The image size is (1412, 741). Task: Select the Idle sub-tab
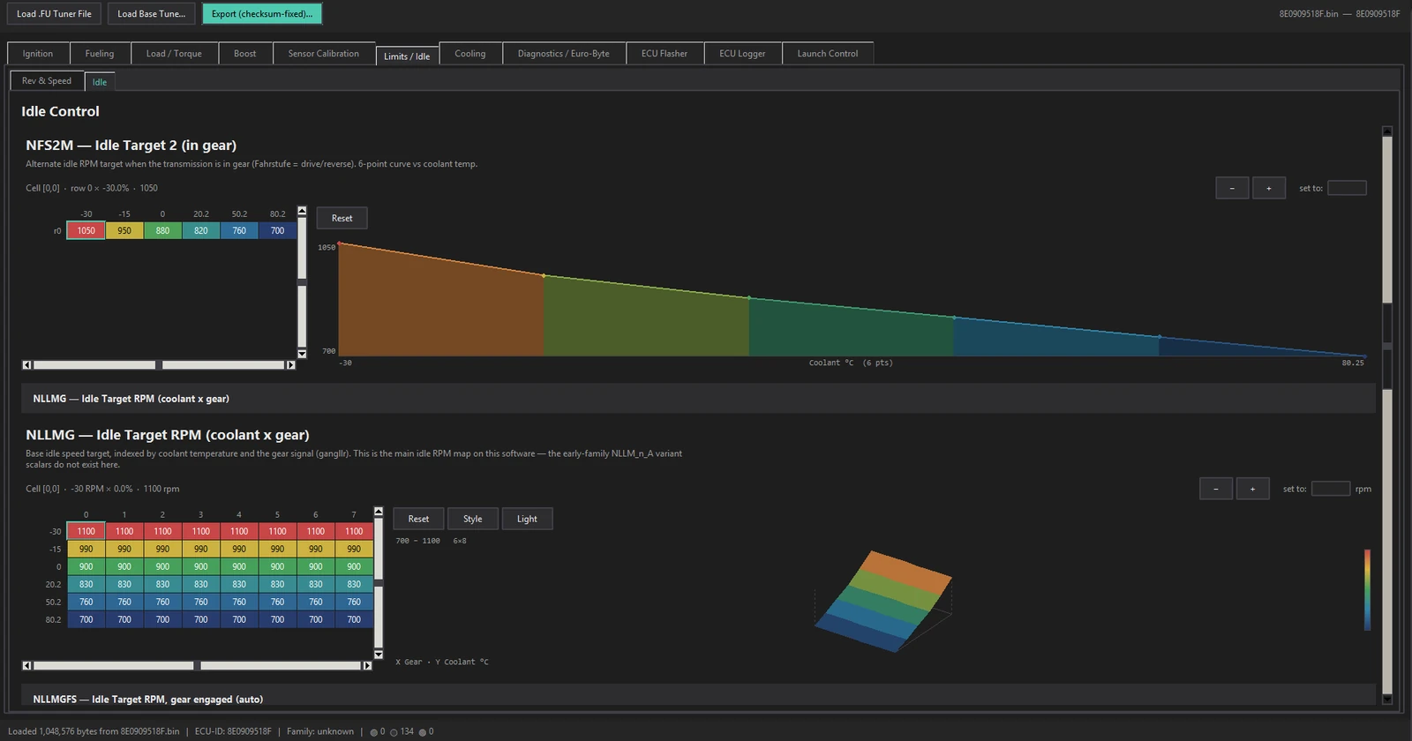coord(100,82)
